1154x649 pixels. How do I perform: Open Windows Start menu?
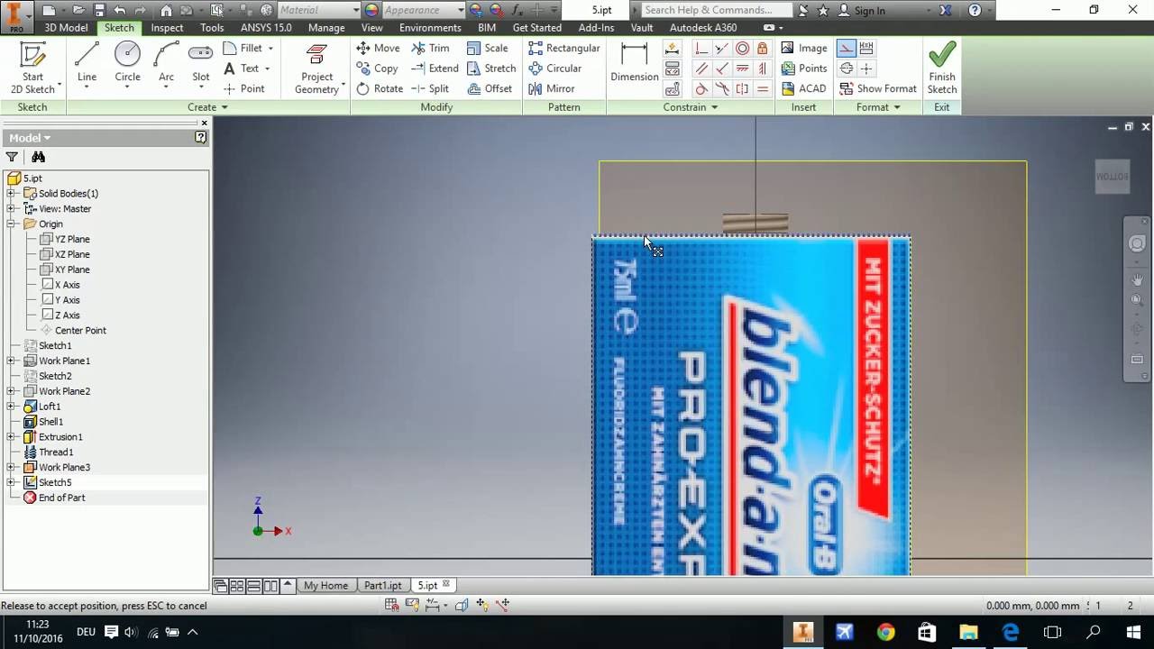coord(1134,632)
